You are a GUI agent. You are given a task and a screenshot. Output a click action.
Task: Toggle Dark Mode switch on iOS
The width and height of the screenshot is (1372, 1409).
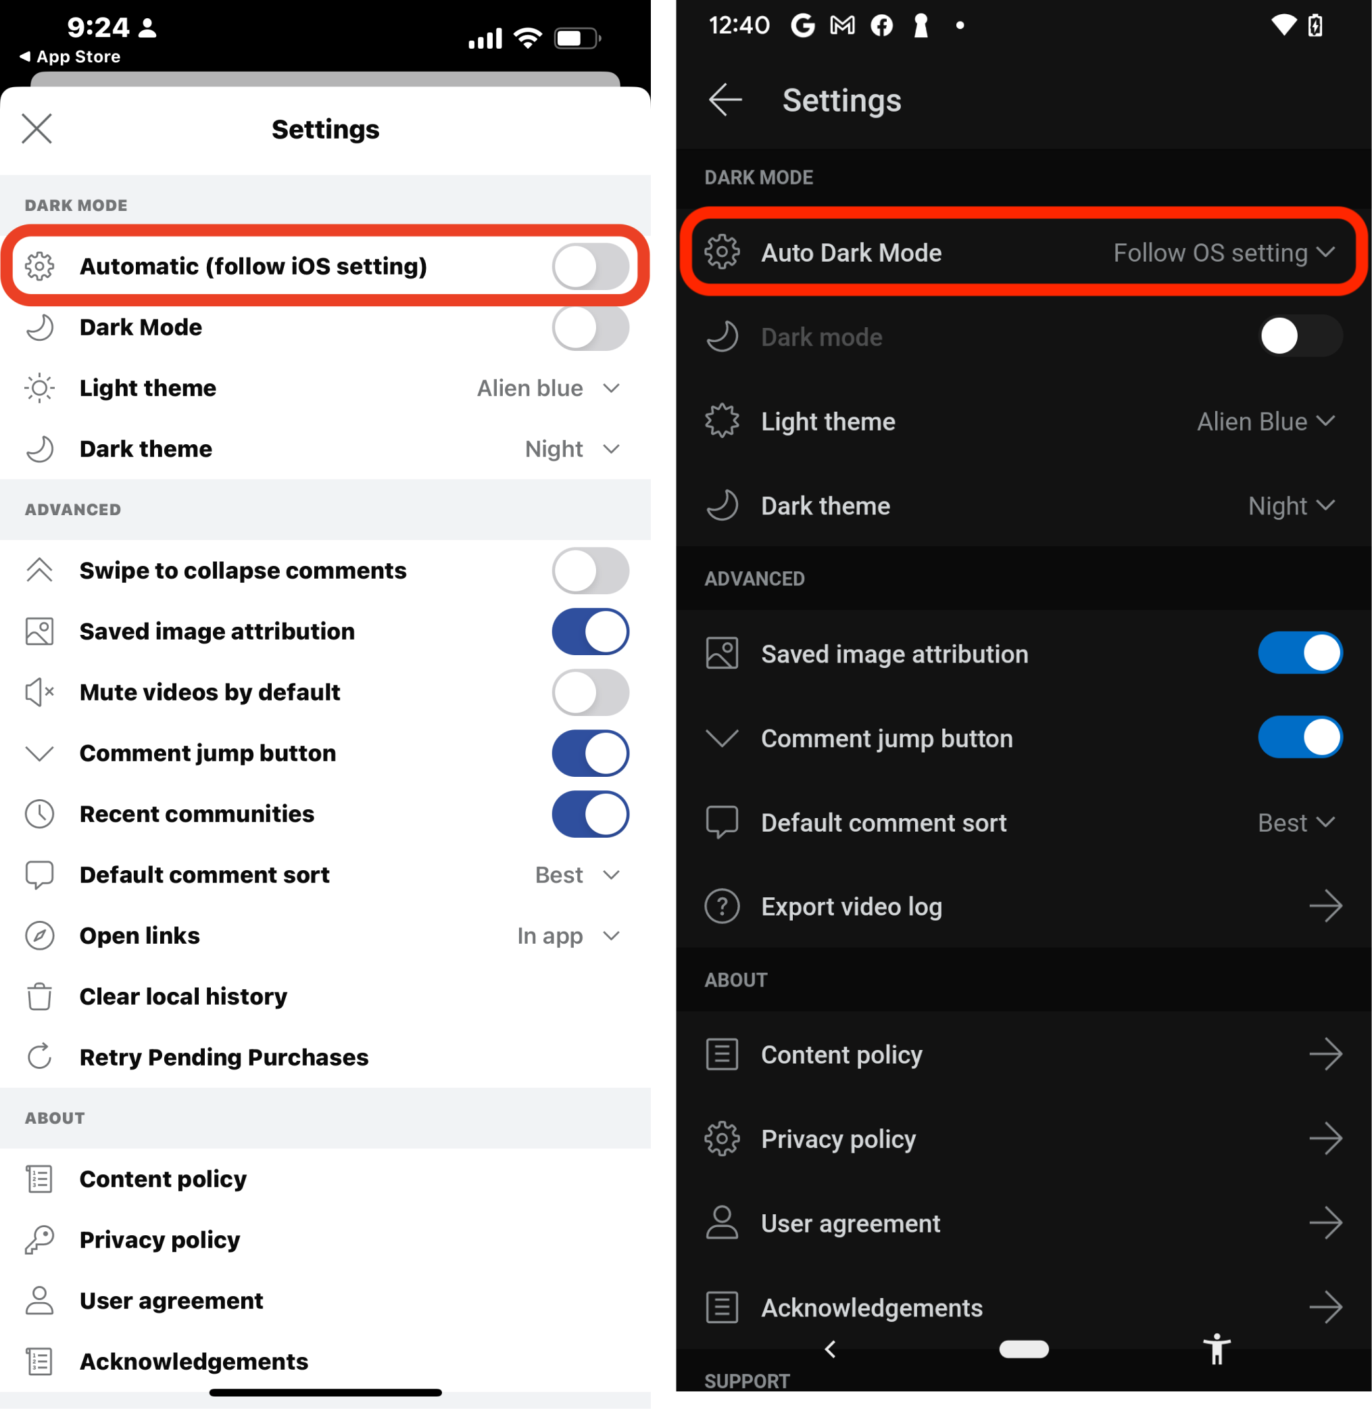591,327
